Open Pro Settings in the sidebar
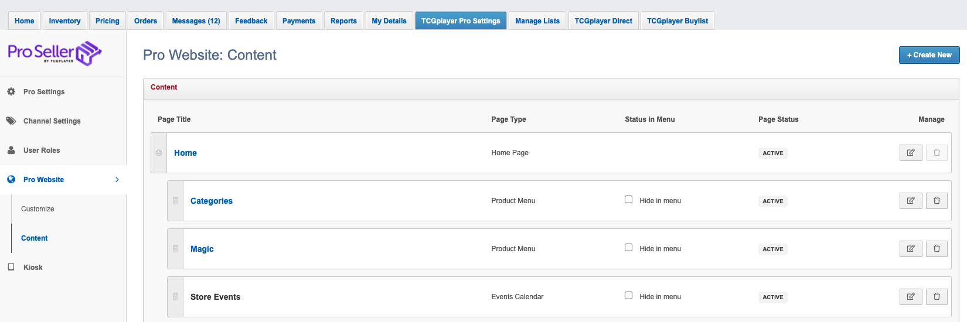This screenshot has width=967, height=322. click(44, 92)
